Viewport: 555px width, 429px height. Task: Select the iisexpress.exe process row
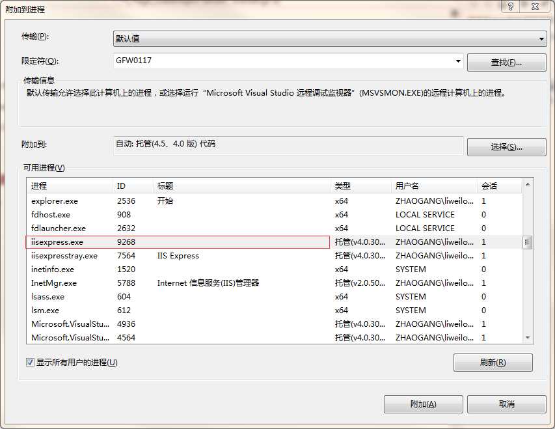pyautogui.click(x=275, y=242)
